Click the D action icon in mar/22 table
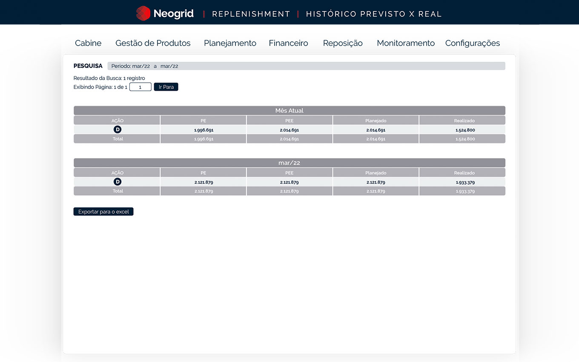Image resolution: width=579 pixels, height=362 pixels. 118,182
